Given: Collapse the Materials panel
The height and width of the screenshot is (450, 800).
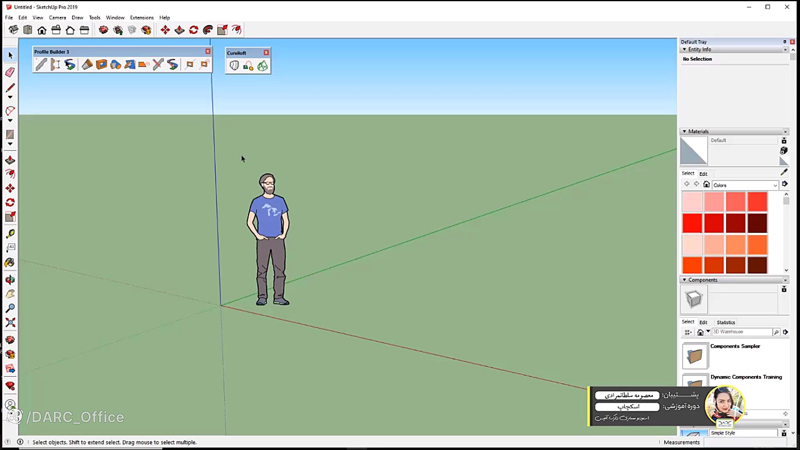Looking at the screenshot, I should click(684, 131).
